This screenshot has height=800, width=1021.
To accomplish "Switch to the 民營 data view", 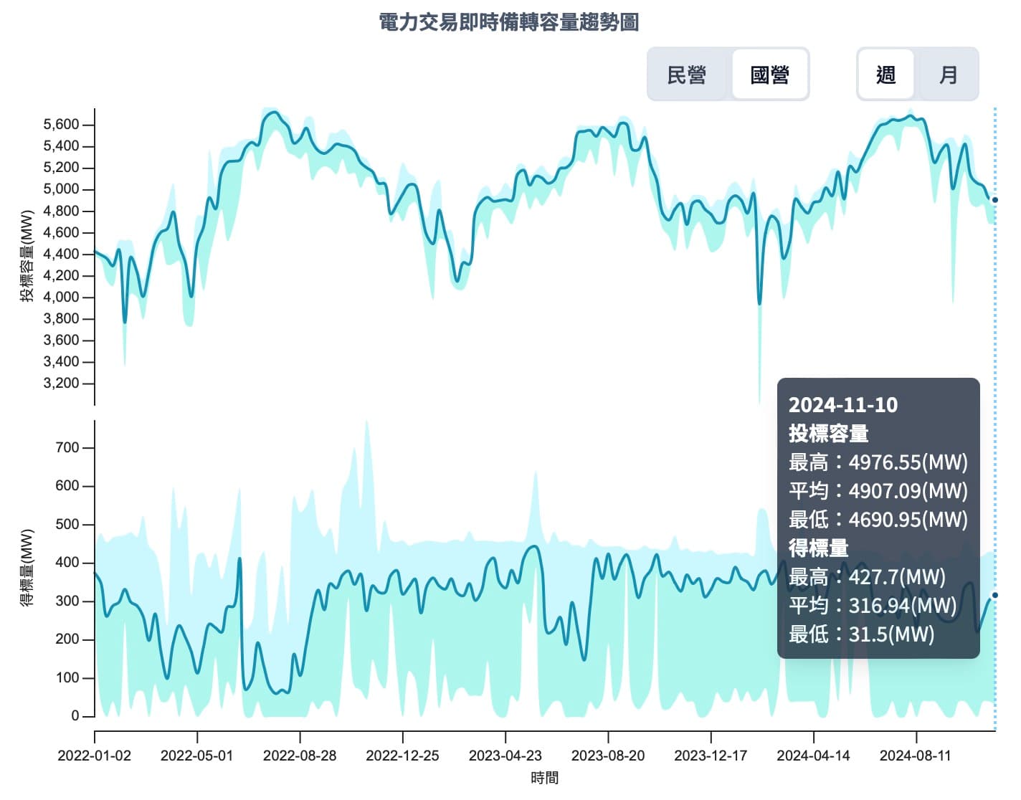I will coord(687,75).
